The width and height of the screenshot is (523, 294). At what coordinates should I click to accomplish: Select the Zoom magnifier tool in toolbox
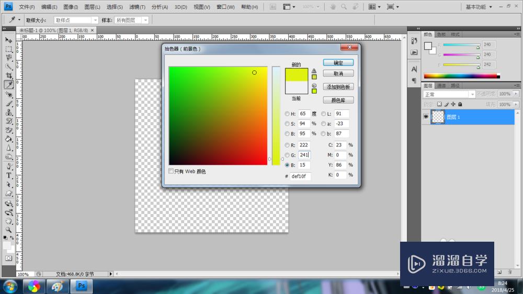point(9,229)
